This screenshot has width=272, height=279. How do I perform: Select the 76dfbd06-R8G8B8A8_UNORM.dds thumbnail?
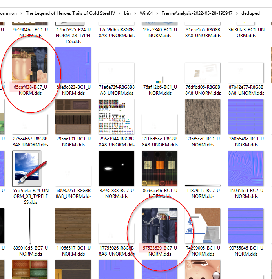pyautogui.click(x=203, y=73)
